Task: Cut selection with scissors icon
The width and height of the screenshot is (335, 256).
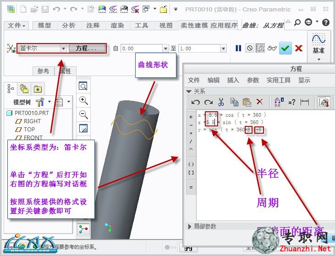Action: 221,102
